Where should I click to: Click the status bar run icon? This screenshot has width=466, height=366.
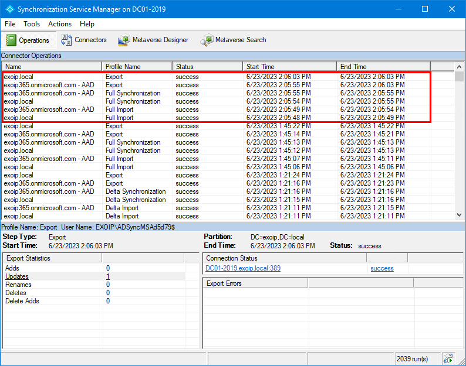[448, 358]
